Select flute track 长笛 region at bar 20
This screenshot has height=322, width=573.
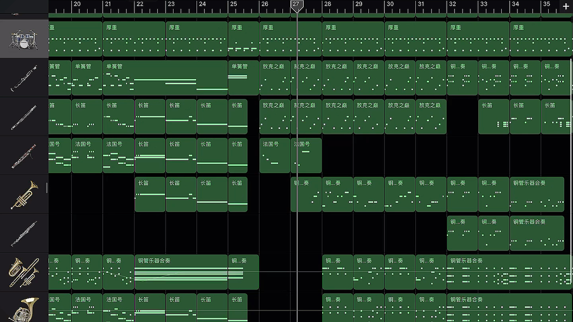tap(87, 116)
